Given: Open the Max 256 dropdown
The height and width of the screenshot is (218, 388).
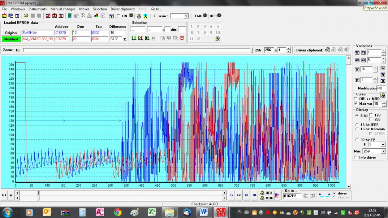Looking at the screenshot, I should [x=383, y=151].
